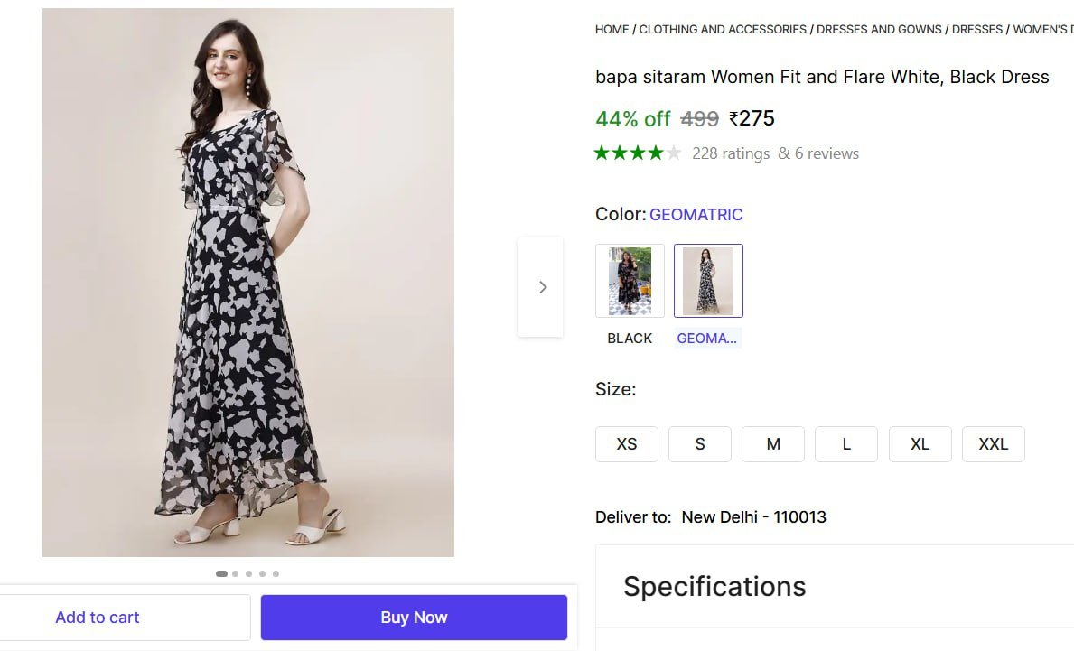The width and height of the screenshot is (1074, 651).
Task: Select the GEOMATRIC color variant thumbnail
Action: click(708, 281)
